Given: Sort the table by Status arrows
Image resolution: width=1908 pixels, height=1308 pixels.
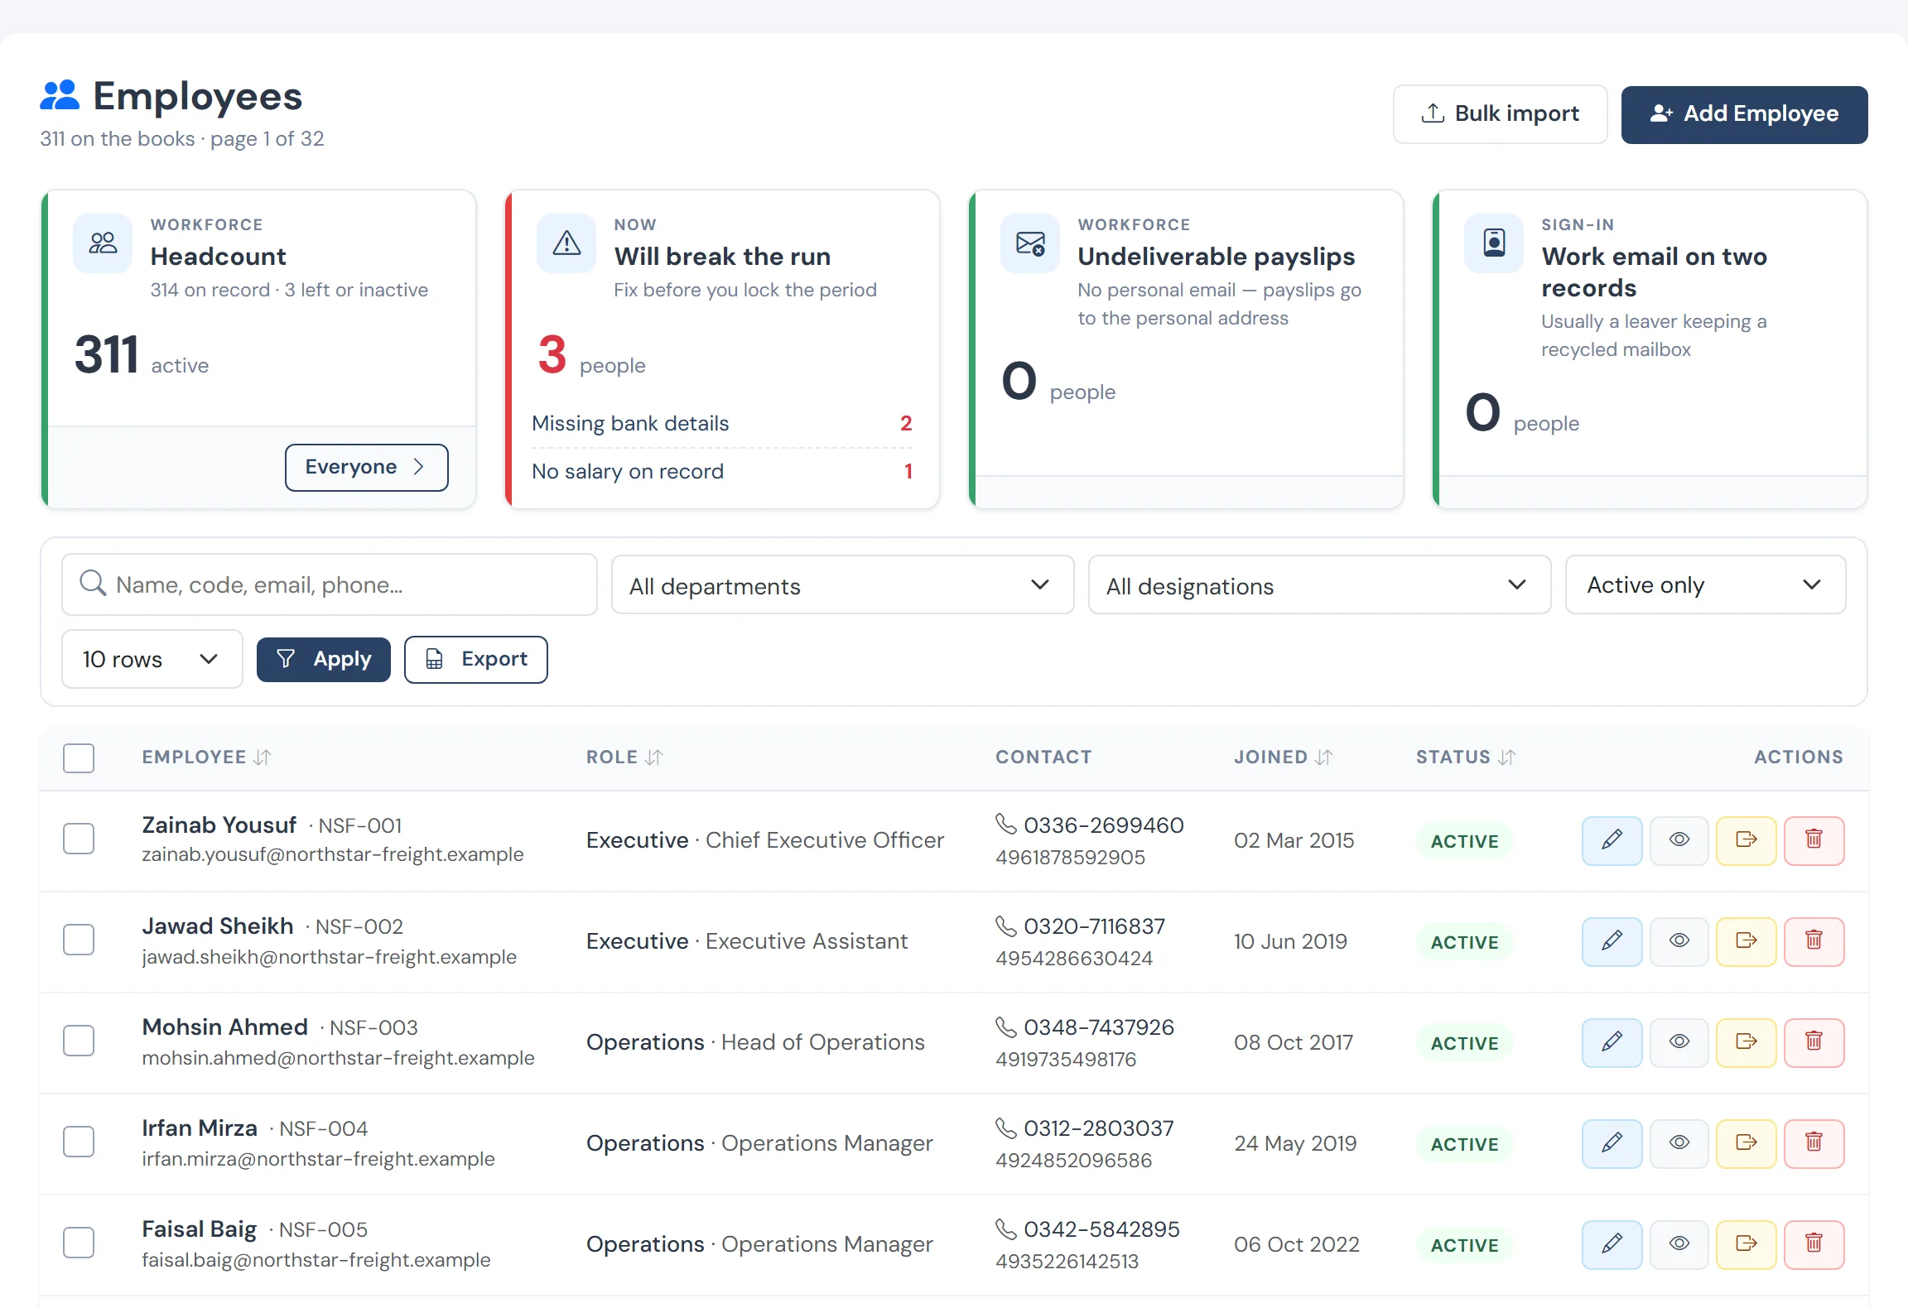Looking at the screenshot, I should click(x=1506, y=757).
